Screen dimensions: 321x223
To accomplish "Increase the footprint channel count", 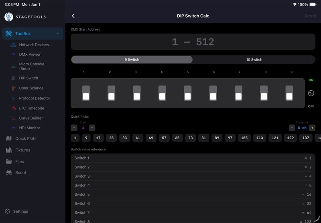I will pyautogui.click(x=312, y=128).
